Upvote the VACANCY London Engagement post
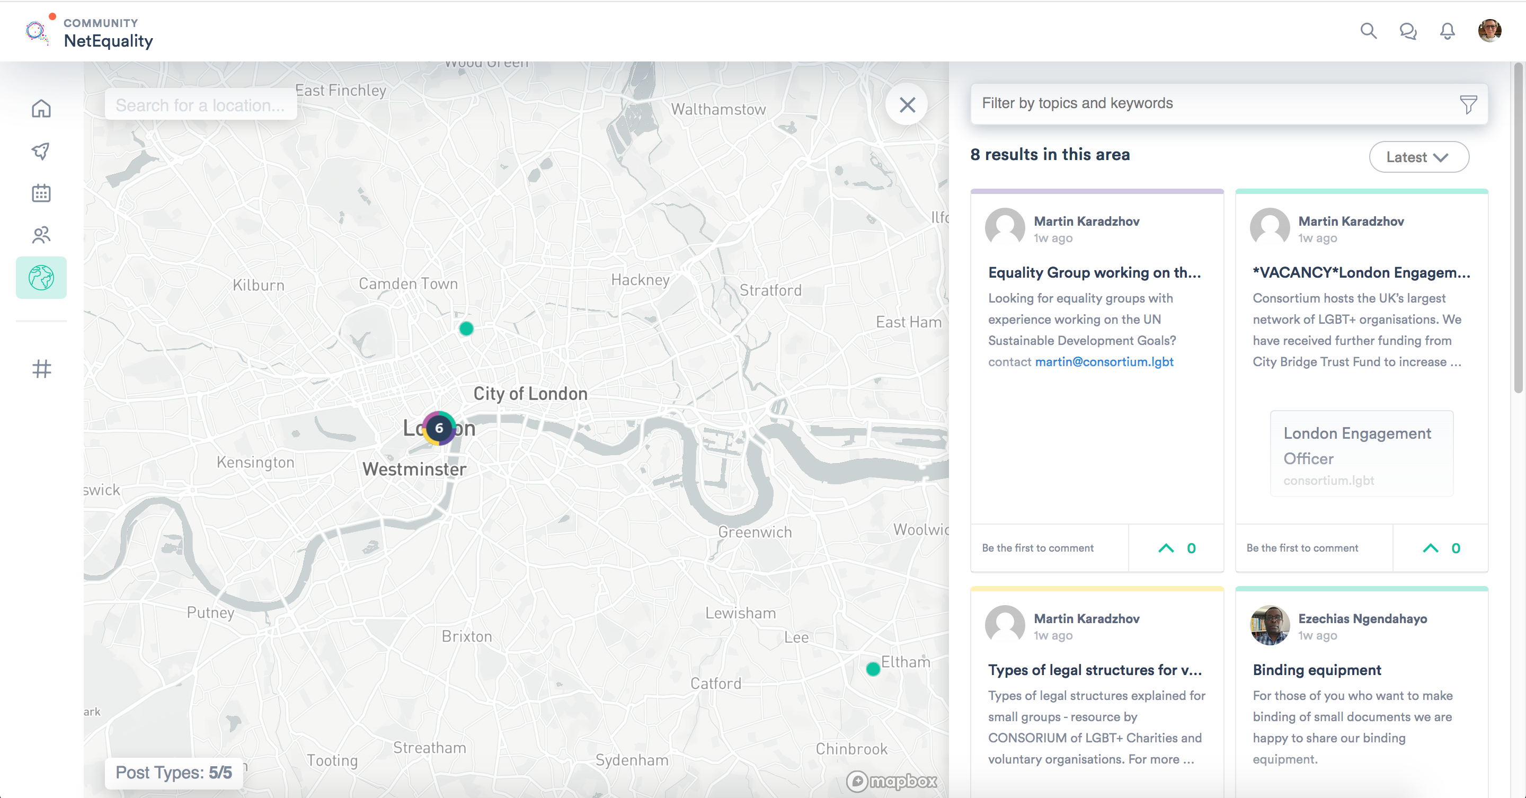The width and height of the screenshot is (1526, 798). point(1441,548)
